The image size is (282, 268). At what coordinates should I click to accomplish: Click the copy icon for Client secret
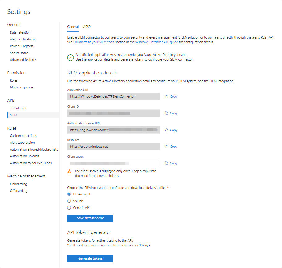click(166, 163)
